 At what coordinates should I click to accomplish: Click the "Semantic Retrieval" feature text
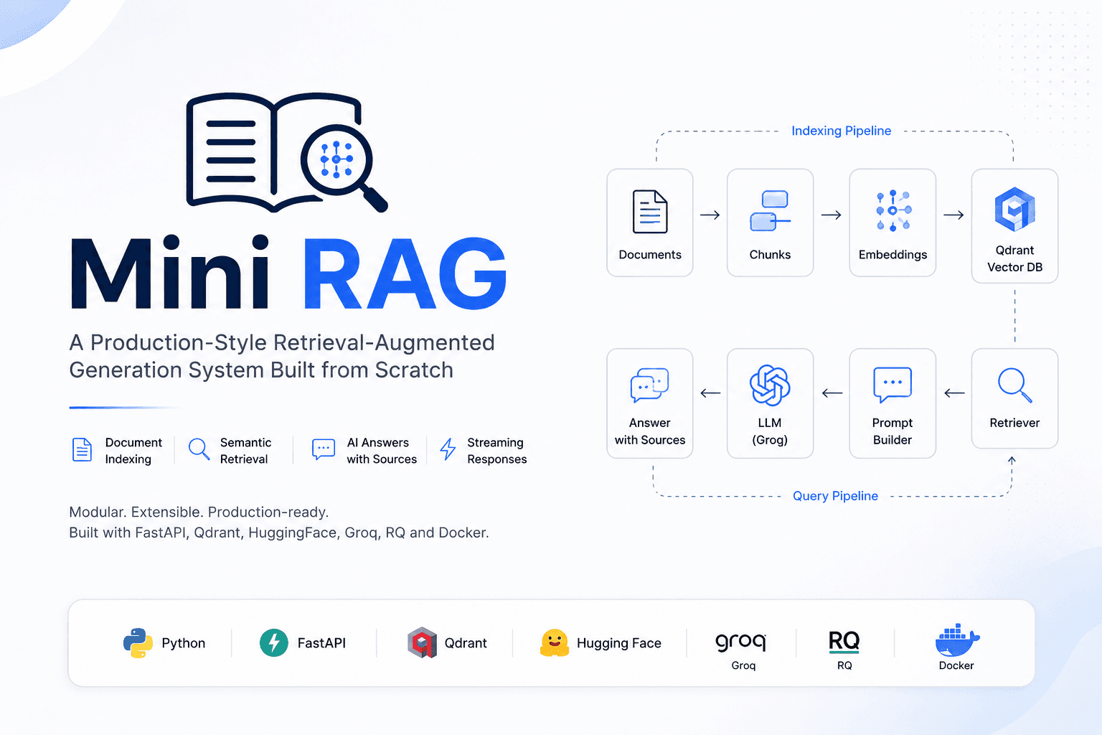click(x=245, y=451)
